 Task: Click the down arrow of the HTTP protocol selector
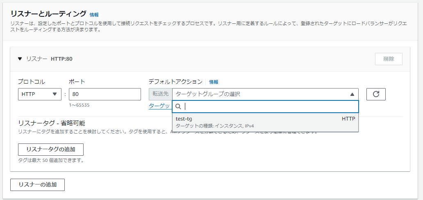click(x=55, y=94)
